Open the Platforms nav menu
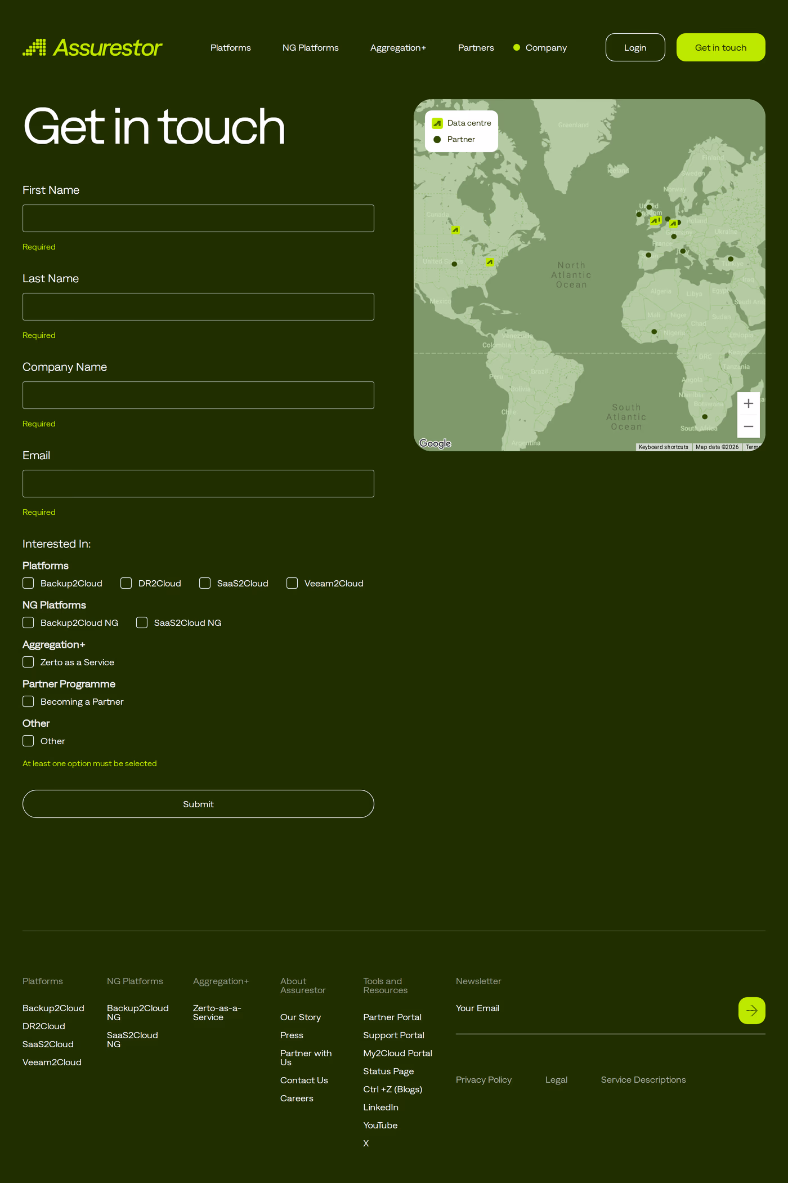Screen dimensions: 788x1183 tap(231, 48)
